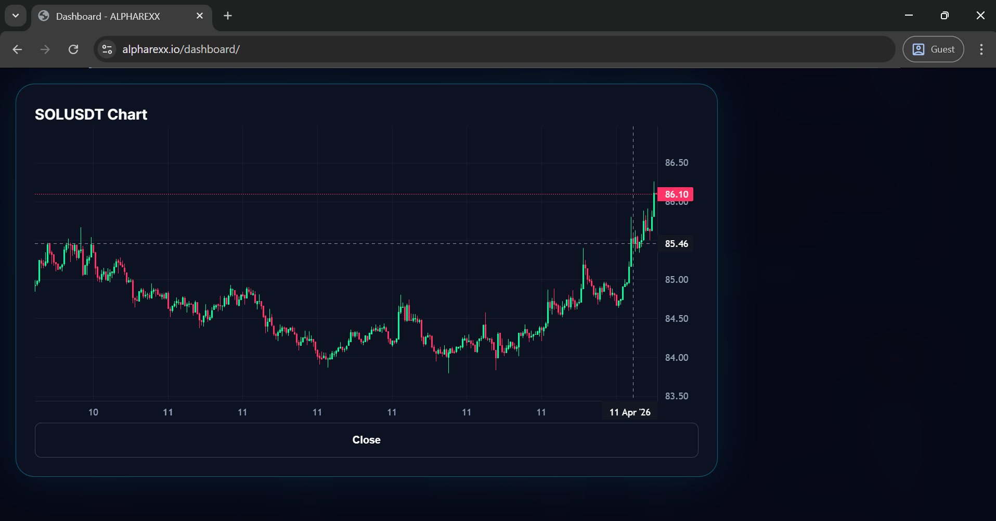The height and width of the screenshot is (521, 996).
Task: Click the 83.50 price axis value
Action: pos(677,396)
